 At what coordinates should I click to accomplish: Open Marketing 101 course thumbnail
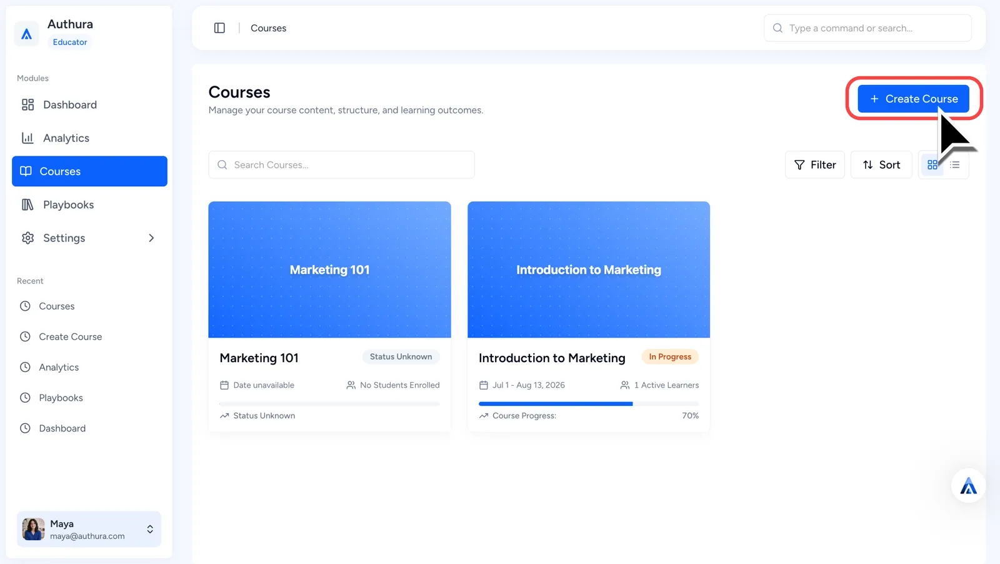point(329,269)
